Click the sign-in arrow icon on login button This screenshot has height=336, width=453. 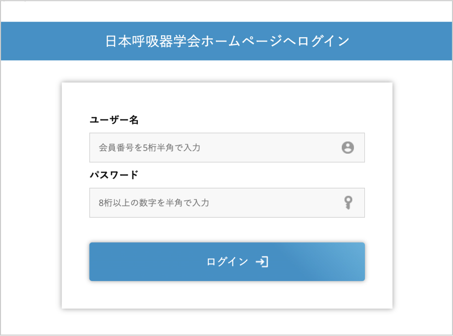[262, 262]
